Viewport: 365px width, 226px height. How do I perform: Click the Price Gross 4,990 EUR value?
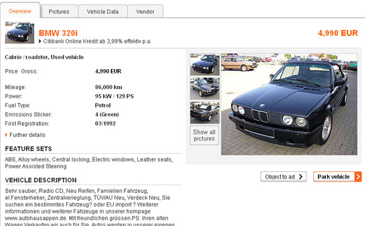pos(108,71)
